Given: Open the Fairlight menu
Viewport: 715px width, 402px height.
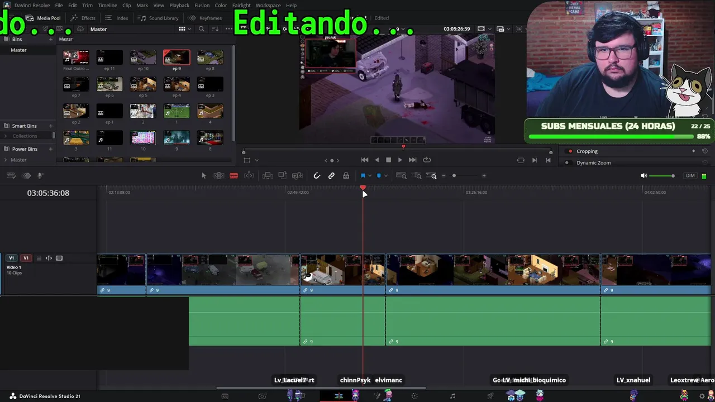Looking at the screenshot, I should pos(241,6).
